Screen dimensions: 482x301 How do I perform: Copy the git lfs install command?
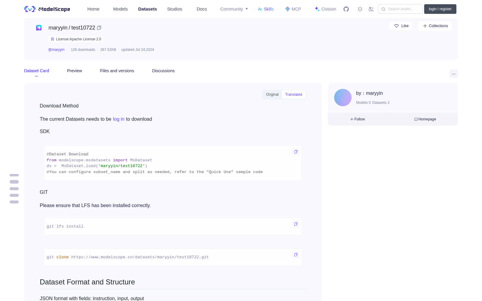296,224
